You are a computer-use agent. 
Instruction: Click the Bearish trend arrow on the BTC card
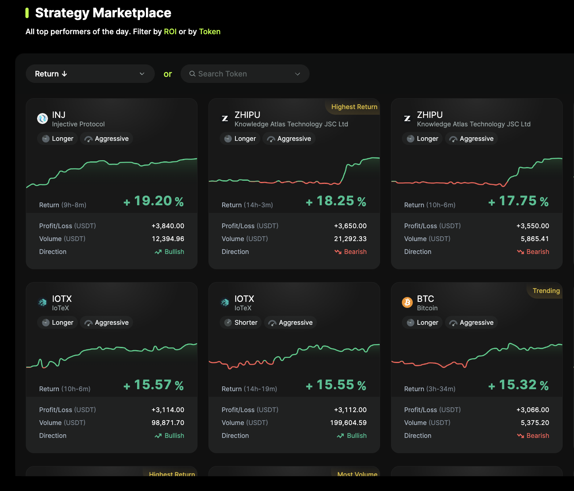click(x=520, y=436)
